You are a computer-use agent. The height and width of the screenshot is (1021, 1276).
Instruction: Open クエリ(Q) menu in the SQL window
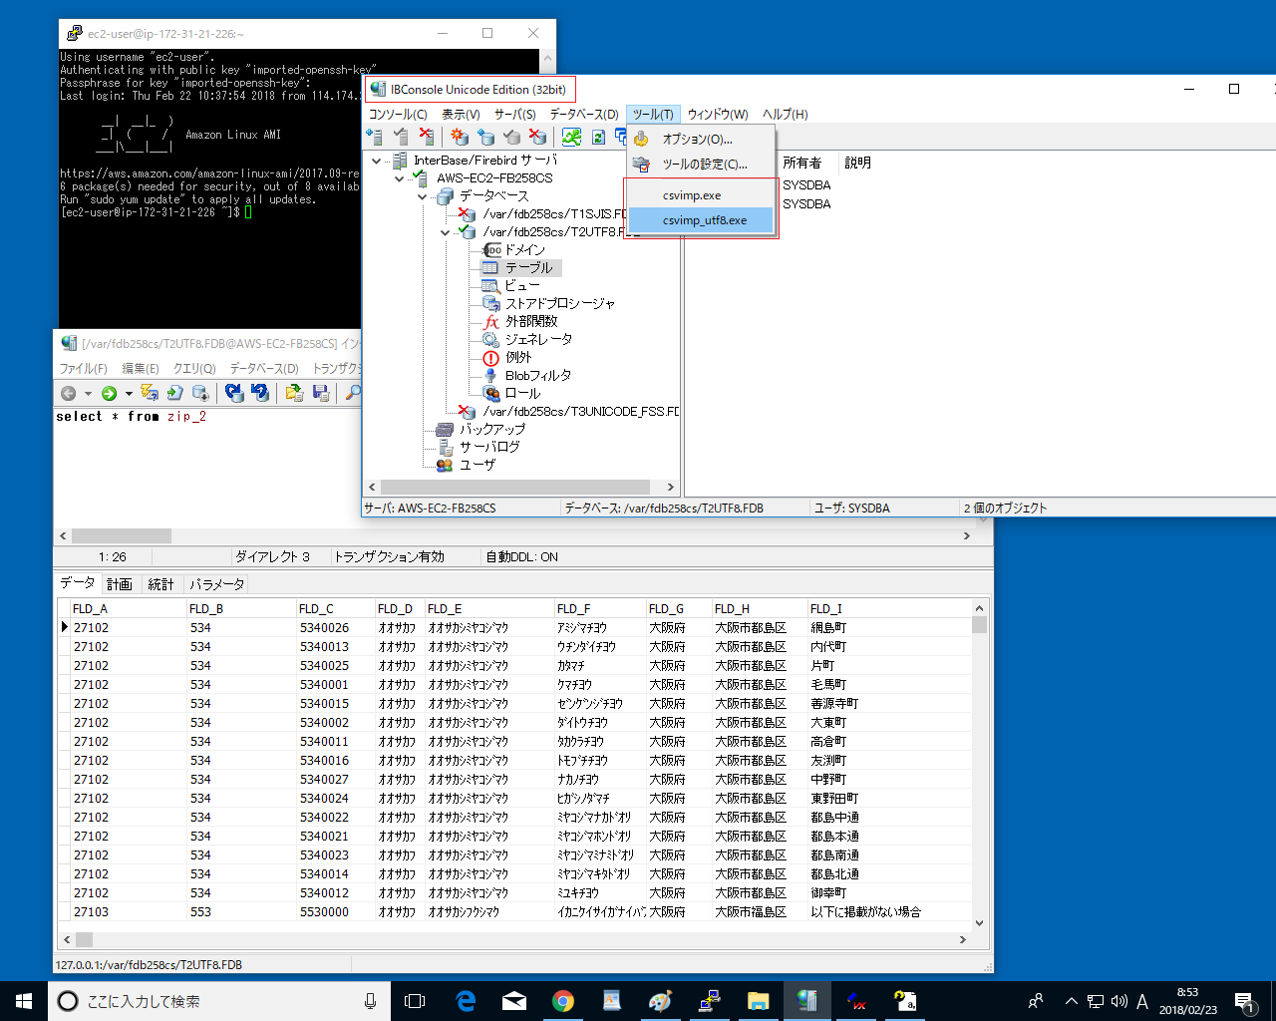pos(194,369)
